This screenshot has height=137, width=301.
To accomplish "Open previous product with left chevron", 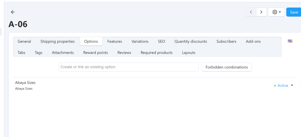I will tap(251, 12).
